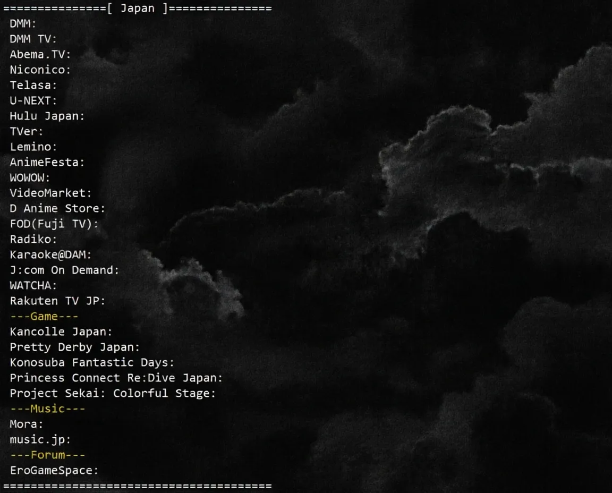The height and width of the screenshot is (493, 612).
Task: Click the 'AnimeFesta:' entry
Action: (x=47, y=163)
